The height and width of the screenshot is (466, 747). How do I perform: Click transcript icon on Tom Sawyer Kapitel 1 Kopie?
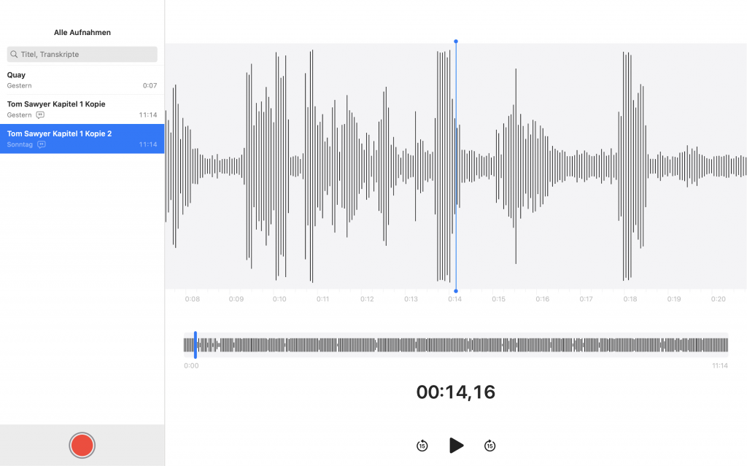40,115
